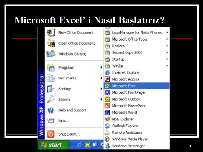
Task: Click the Second Copy 2000 folder icon
Action: coord(107,52)
